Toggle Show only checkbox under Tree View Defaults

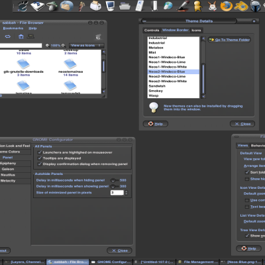247,236
